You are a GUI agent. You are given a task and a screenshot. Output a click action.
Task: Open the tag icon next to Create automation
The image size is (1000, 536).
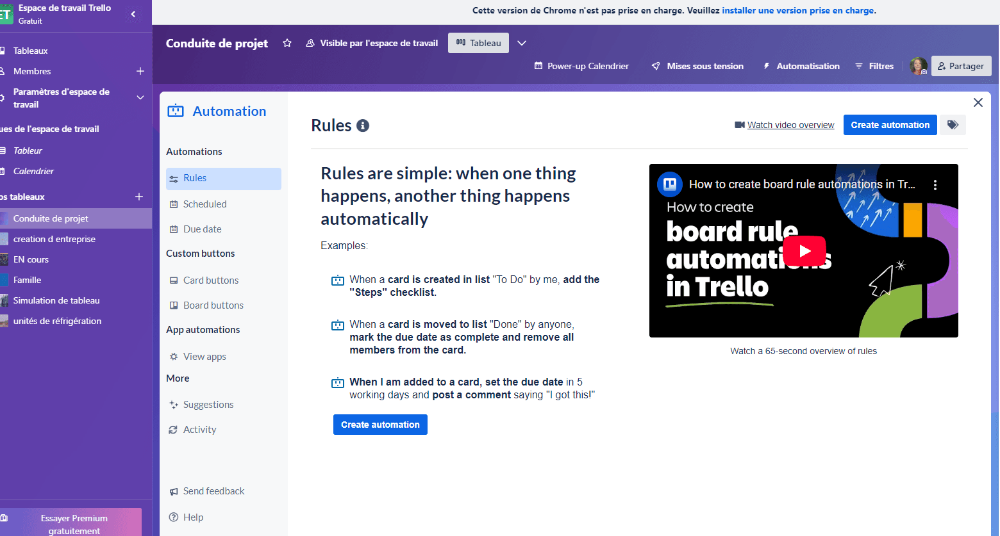click(x=953, y=125)
